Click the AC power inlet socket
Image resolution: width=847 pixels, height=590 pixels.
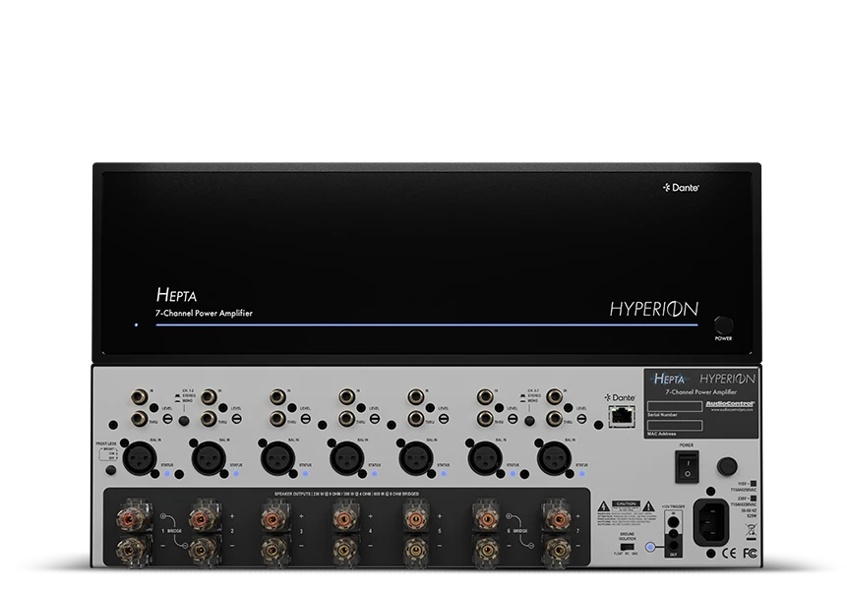click(x=711, y=522)
